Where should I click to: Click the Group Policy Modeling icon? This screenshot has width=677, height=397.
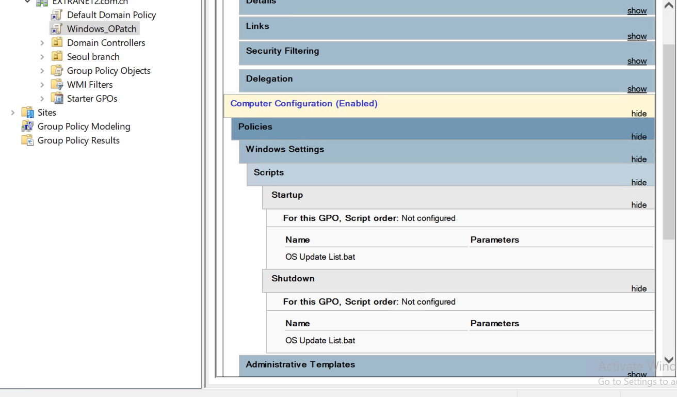[x=27, y=126]
